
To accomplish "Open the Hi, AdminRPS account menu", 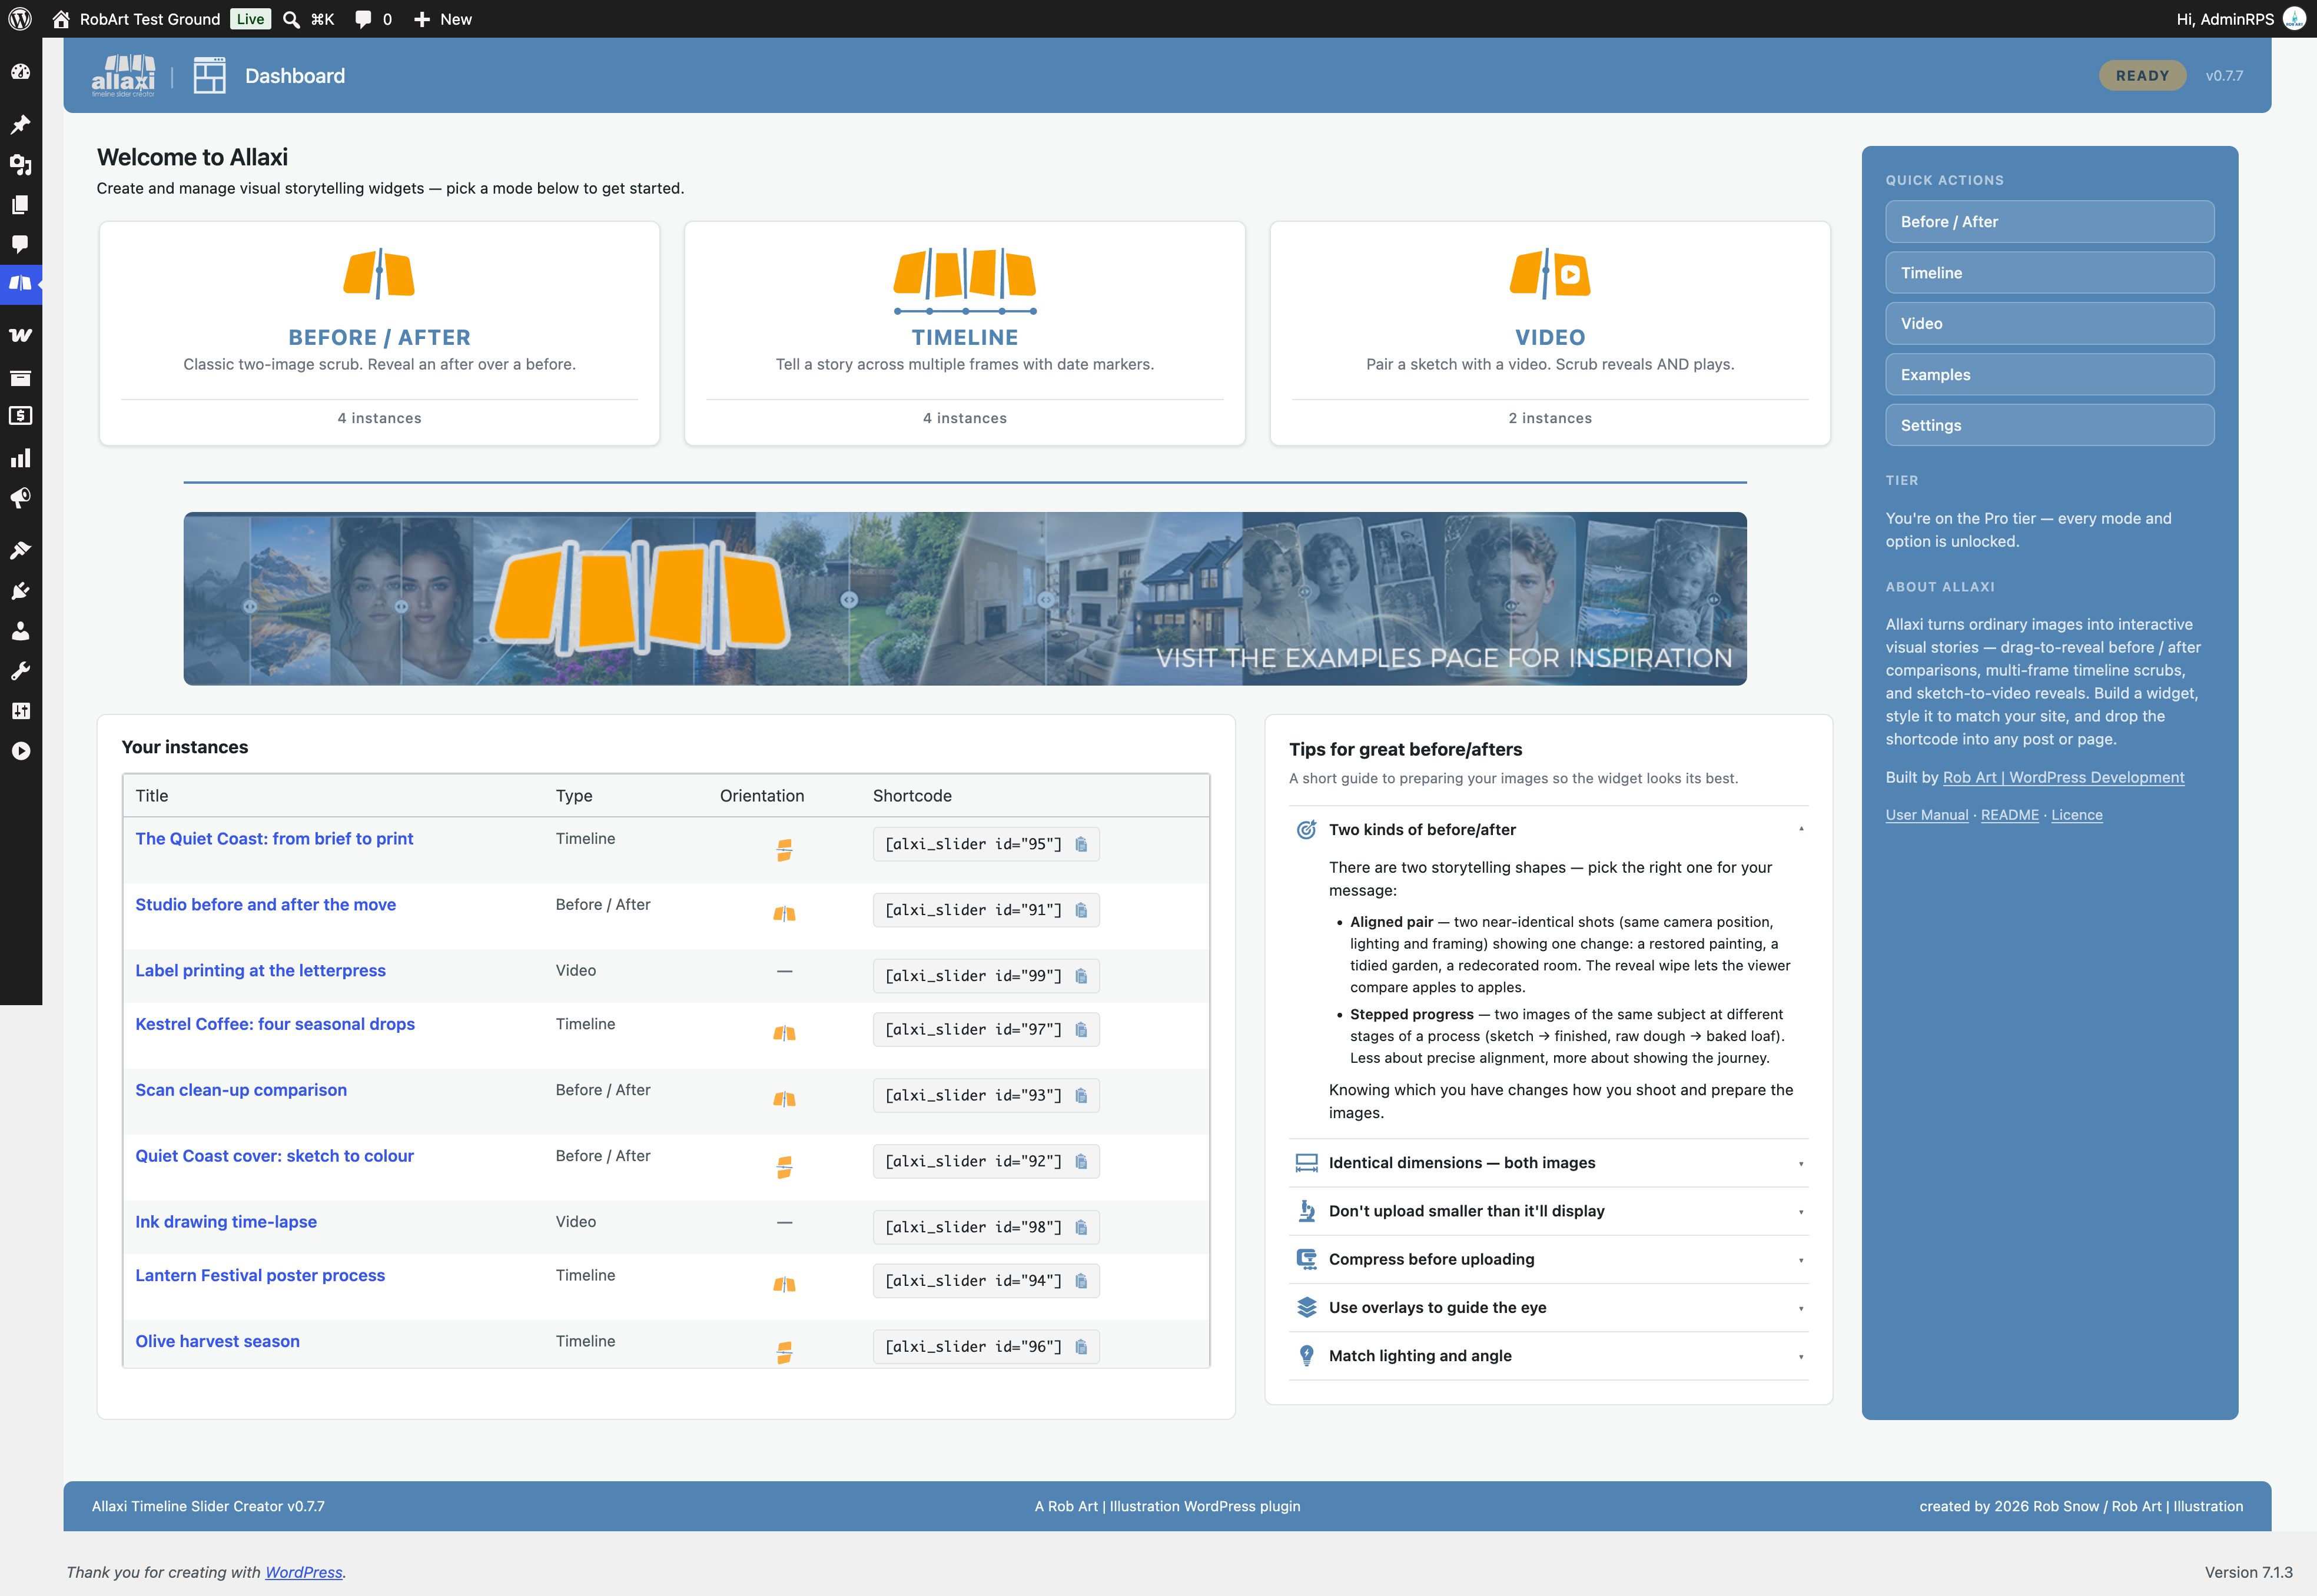I will [2240, 19].
